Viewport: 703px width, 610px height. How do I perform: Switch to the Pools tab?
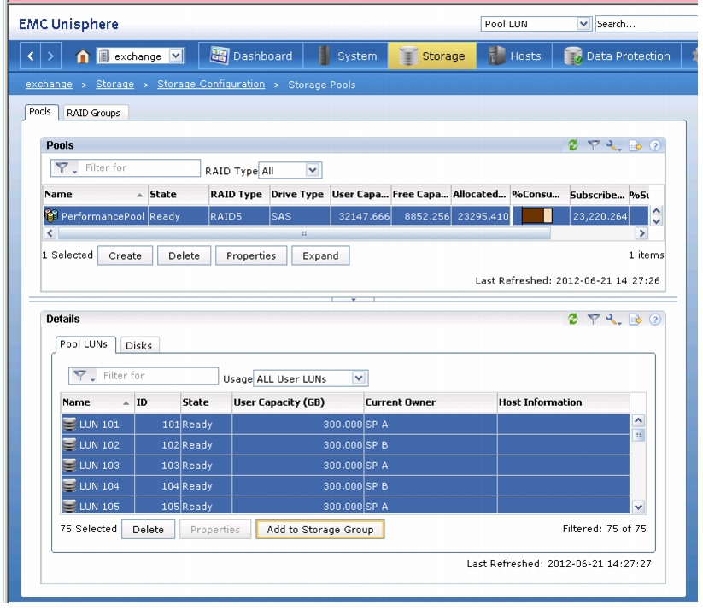pos(40,112)
